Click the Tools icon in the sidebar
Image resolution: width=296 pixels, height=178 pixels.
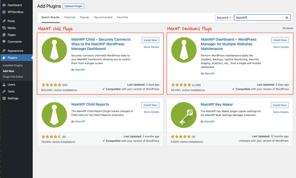click(x=4, y=92)
